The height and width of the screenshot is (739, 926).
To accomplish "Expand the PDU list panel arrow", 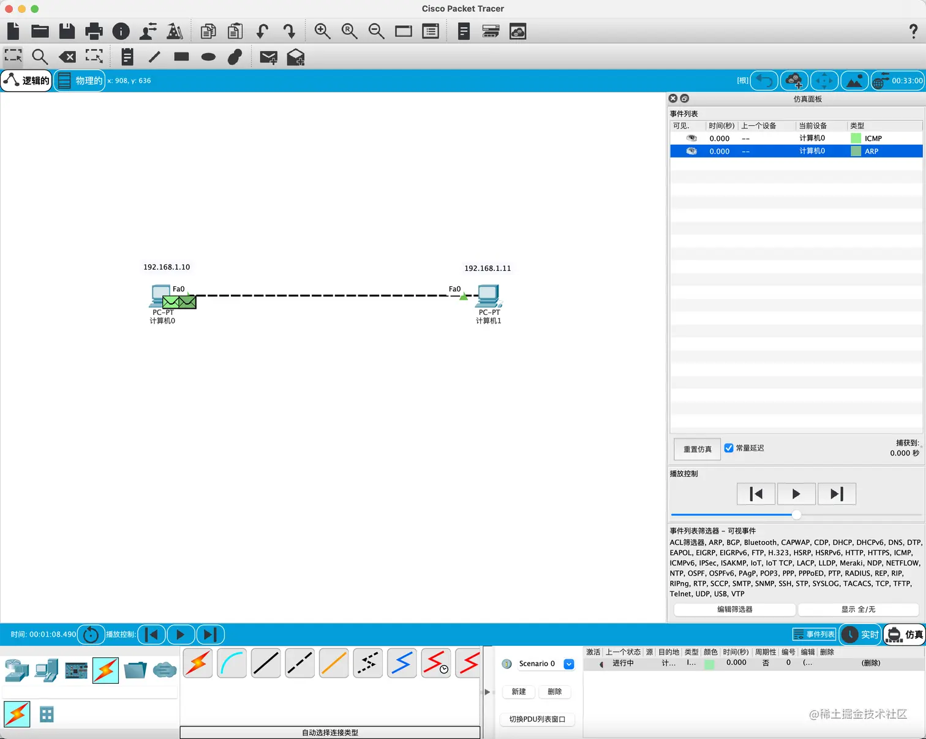I will [487, 692].
